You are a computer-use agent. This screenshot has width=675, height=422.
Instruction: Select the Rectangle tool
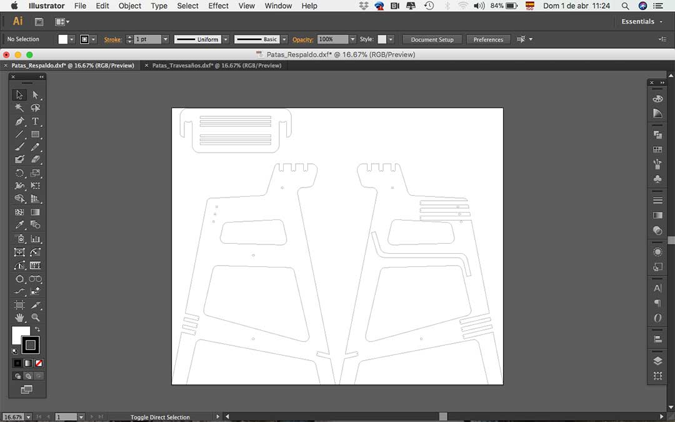click(35, 134)
